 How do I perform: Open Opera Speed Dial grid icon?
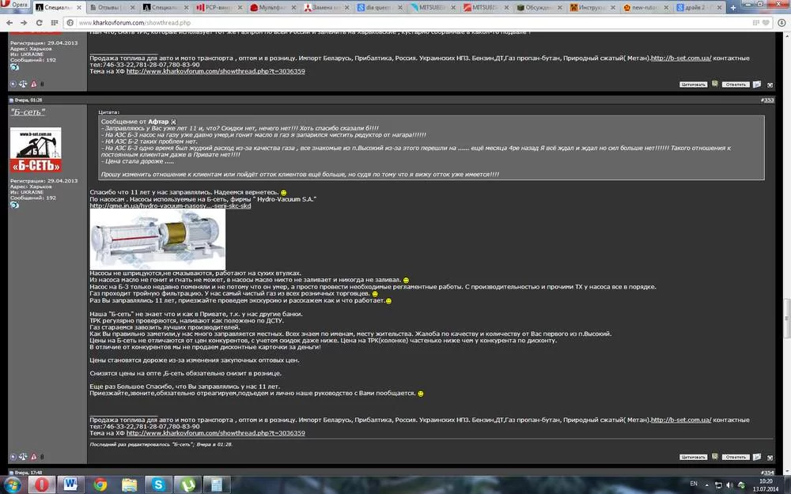point(54,23)
